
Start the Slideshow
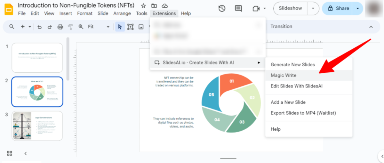click(290, 9)
